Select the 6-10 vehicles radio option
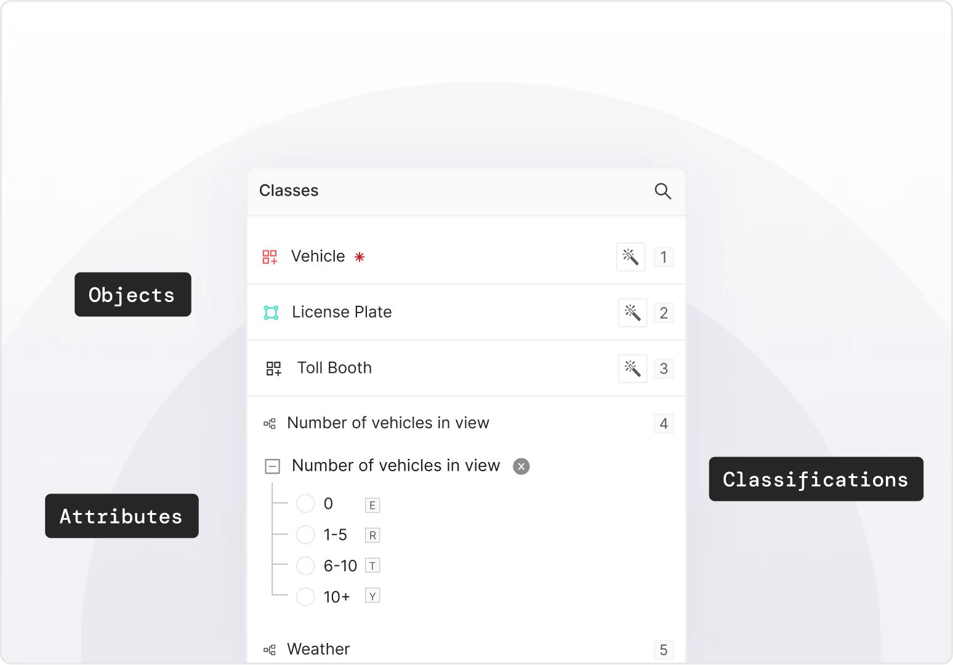 click(x=305, y=565)
